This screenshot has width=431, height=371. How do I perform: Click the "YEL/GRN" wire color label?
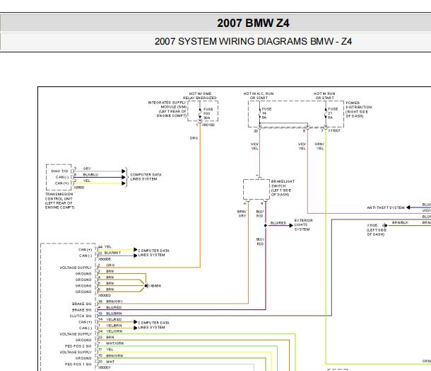(x=114, y=331)
